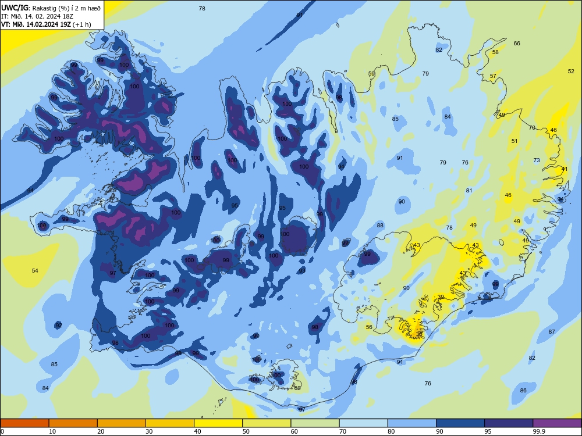Screen dimensions: 582x436
Task: Click the humidity value 41 on the map
Action: pyautogui.click(x=565, y=169)
